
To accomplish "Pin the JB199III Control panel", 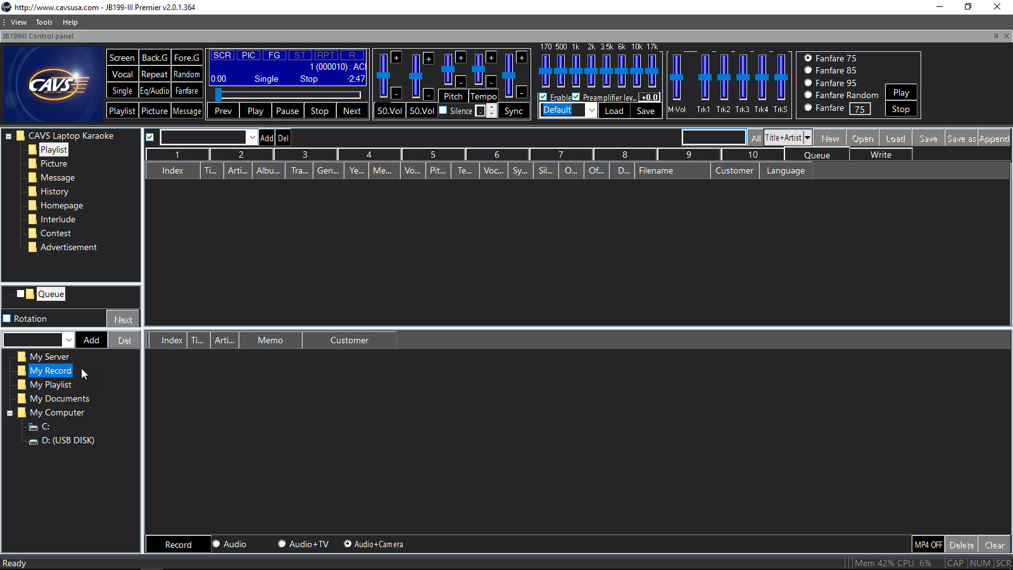I will (996, 36).
